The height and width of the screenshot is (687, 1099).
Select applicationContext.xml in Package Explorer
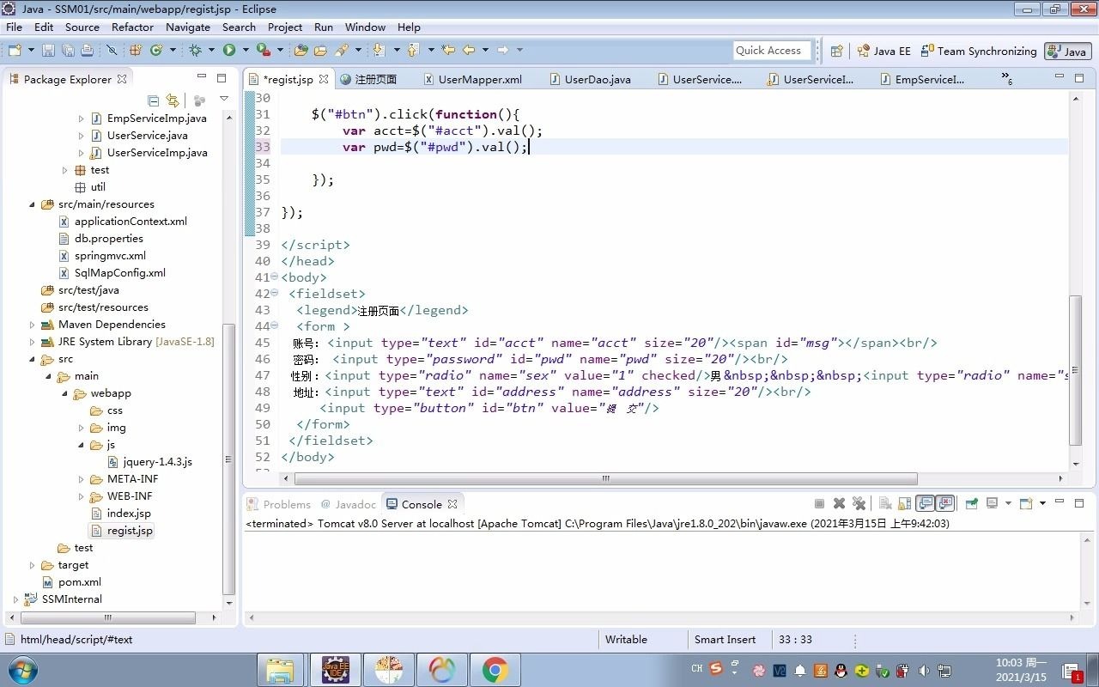click(122, 222)
